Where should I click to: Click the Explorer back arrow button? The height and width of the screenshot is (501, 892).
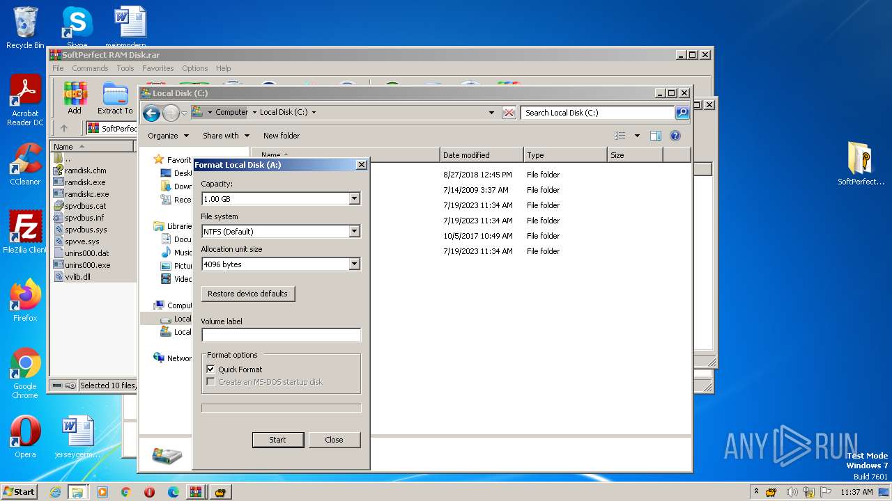tap(151, 113)
